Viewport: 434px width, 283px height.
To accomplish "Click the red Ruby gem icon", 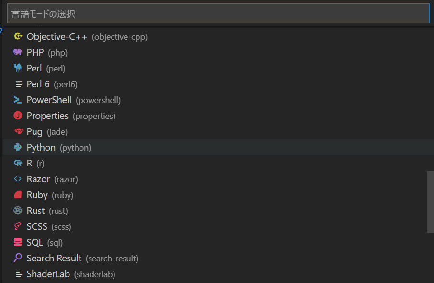I will [x=18, y=195].
